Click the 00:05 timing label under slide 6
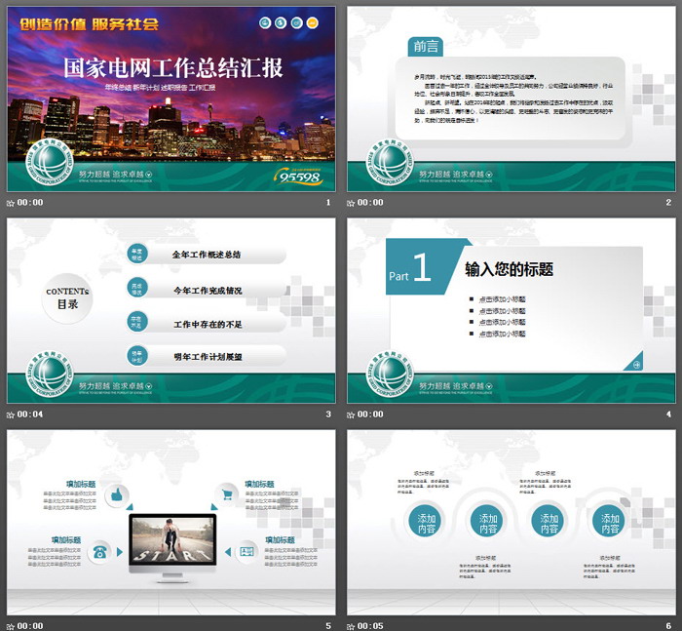Viewport: 682px width, 631px height. pyautogui.click(x=371, y=625)
